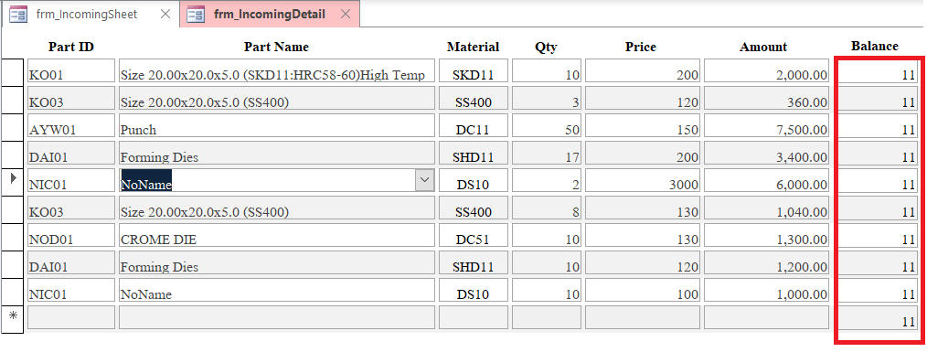Select the record selector for the KO01 row
Screen dimensions: 927x352
pyautogui.click(x=13, y=70)
